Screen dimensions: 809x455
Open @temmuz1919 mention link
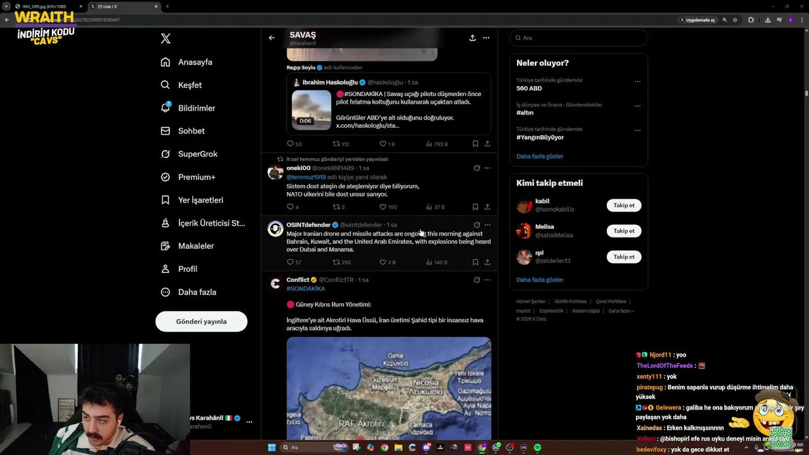click(306, 178)
